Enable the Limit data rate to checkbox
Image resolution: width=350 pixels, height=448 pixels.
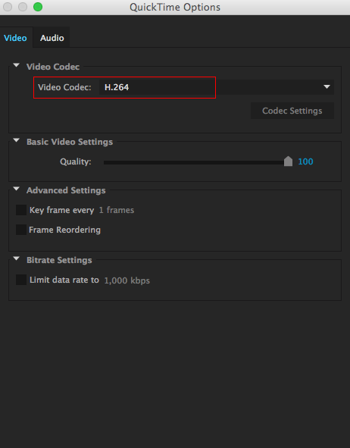[x=21, y=280]
